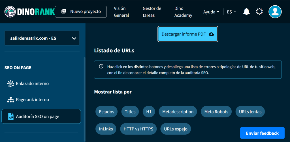Click the Auditoría SEO on page icon
Viewport: 290px width, 142px height.
pos(11,116)
